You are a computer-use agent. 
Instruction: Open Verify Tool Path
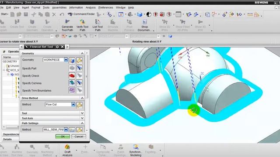[x=82, y=25]
